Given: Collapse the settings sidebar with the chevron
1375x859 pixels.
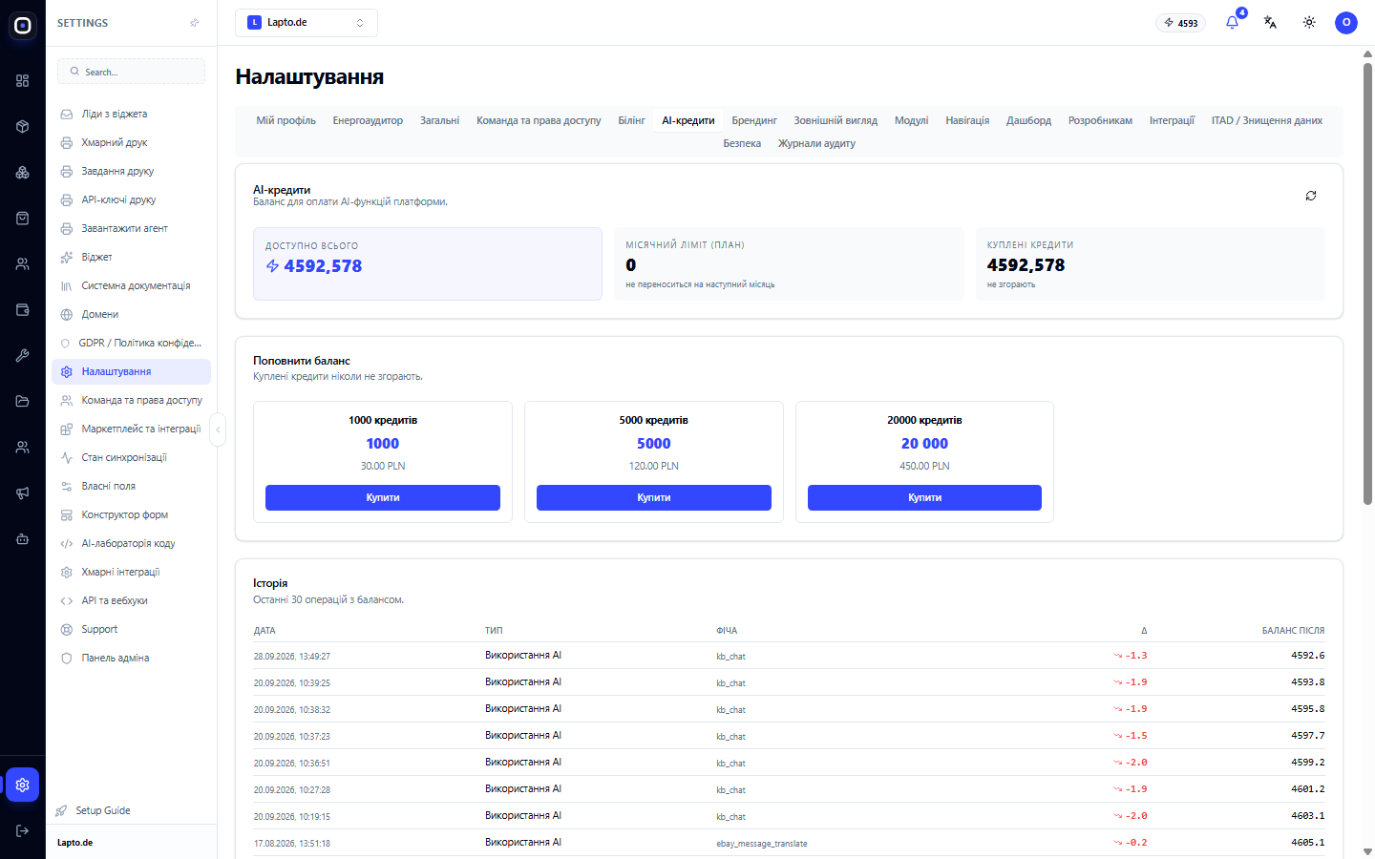Looking at the screenshot, I should (x=218, y=429).
